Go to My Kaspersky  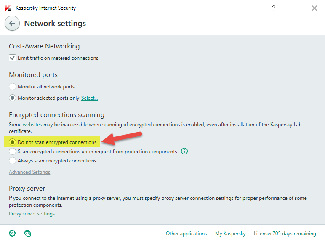pyautogui.click(x=230, y=234)
